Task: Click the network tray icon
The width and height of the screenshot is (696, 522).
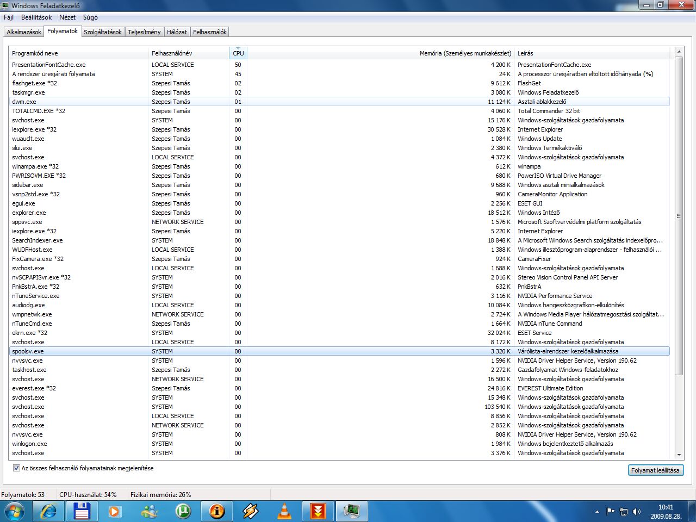Action: (x=624, y=512)
